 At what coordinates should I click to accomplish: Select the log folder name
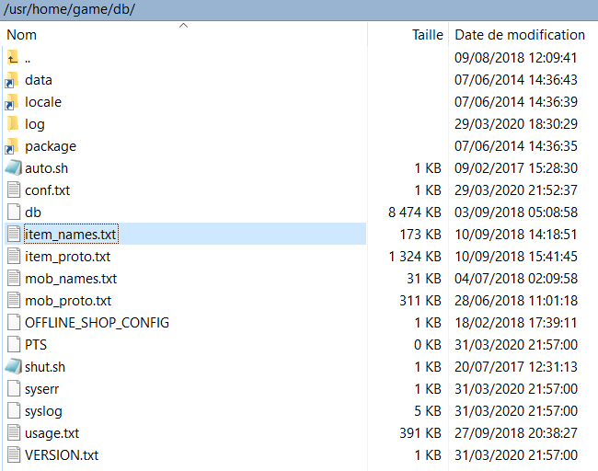pyautogui.click(x=35, y=125)
